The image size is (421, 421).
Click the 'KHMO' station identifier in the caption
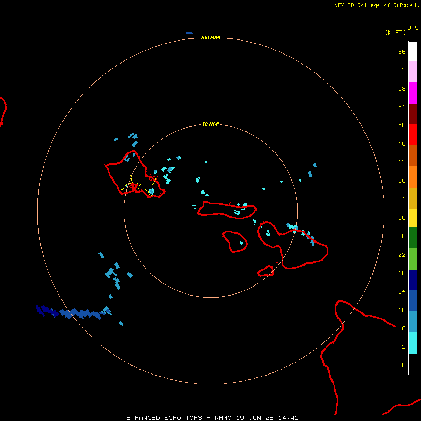coord(223,418)
